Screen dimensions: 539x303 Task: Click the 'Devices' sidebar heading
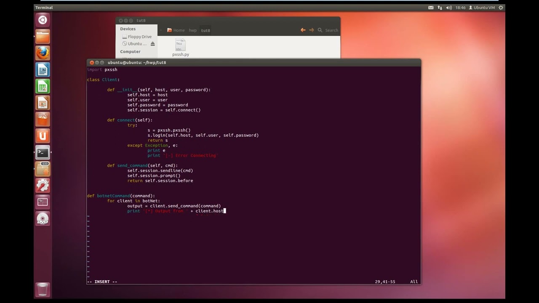point(128,29)
